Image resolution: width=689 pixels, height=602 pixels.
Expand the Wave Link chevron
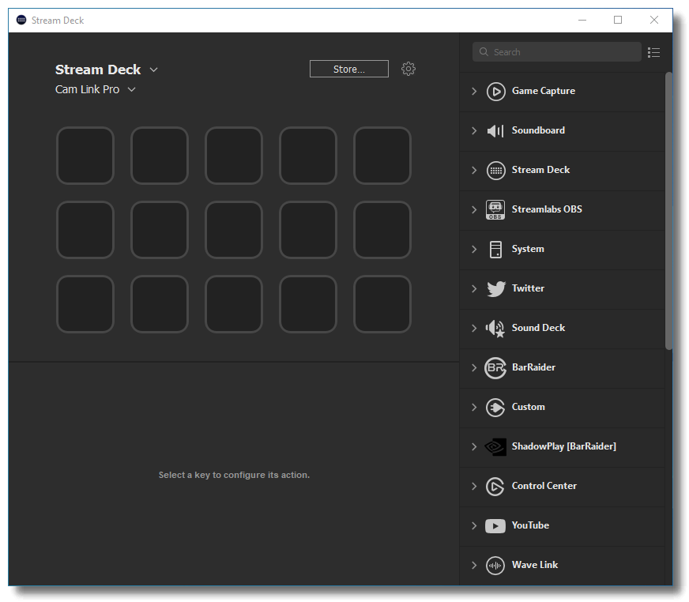pyautogui.click(x=474, y=566)
